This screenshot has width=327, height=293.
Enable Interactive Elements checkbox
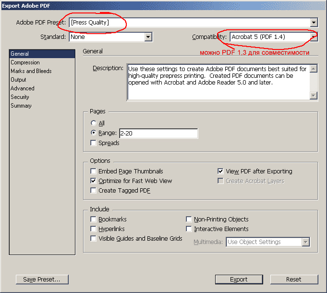point(189,229)
